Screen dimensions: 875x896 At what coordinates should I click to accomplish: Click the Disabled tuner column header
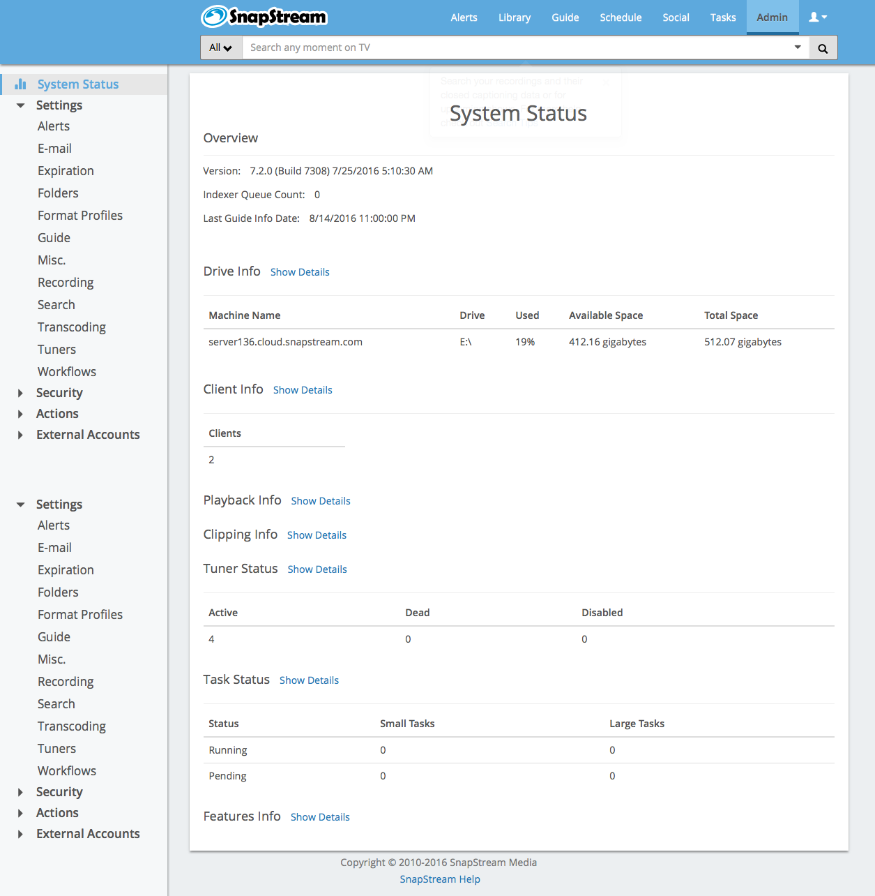tap(602, 613)
